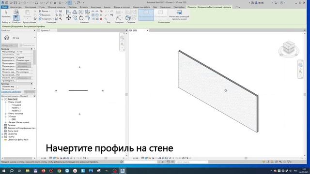Open the view instance filter dropdown in Properties
The width and height of the screenshot is (310, 174).
(9, 45)
